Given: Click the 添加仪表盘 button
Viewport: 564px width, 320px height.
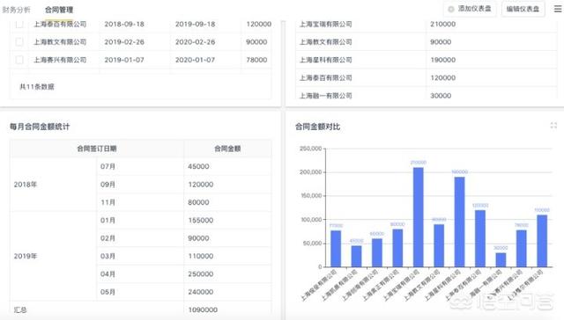Looking at the screenshot, I should 470,9.
